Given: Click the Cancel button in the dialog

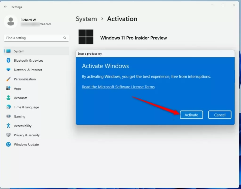Looking at the screenshot, I should click(220, 115).
